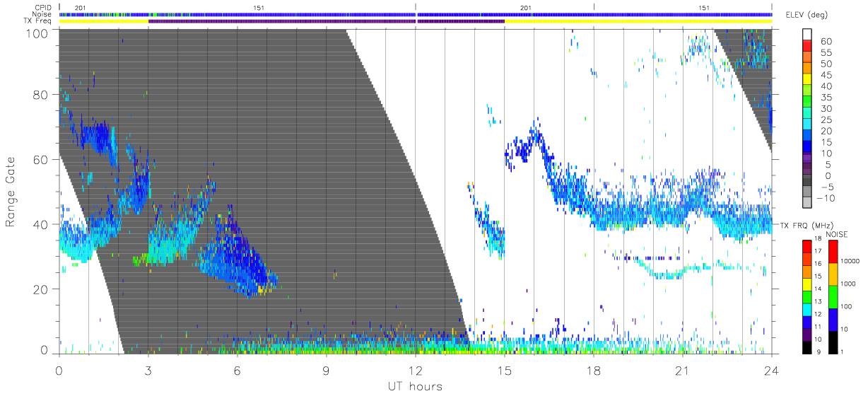
Task: Click the 20 tick on the Range Gate axis
Action: click(x=41, y=289)
